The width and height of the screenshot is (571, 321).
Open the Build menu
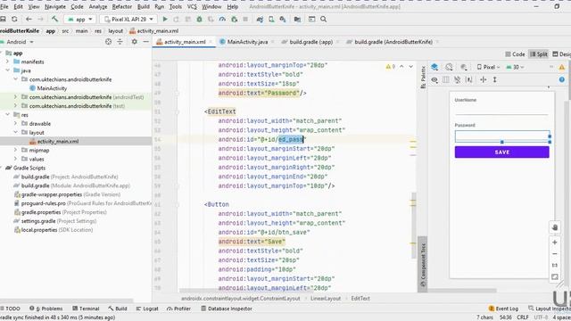(x=143, y=6)
